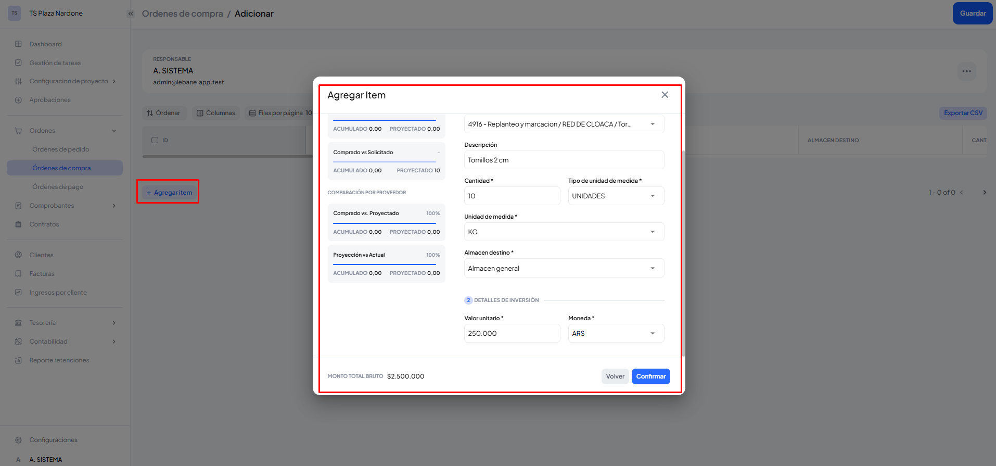
Task: Open the Moneda dropdown showing ARS
Action: tap(616, 334)
